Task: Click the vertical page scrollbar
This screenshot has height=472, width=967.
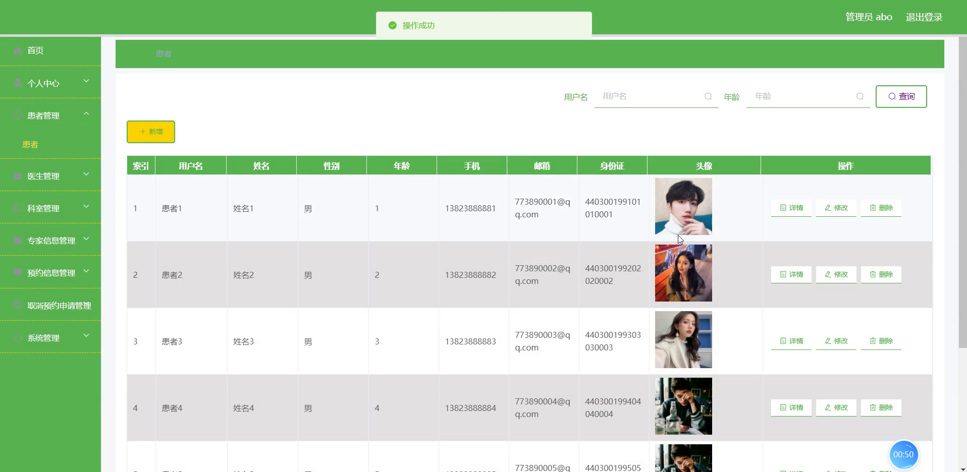Action: 962,192
